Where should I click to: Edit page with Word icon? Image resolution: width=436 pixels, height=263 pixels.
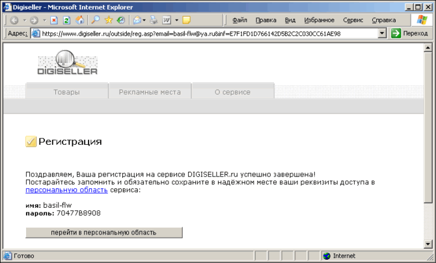click(167, 20)
